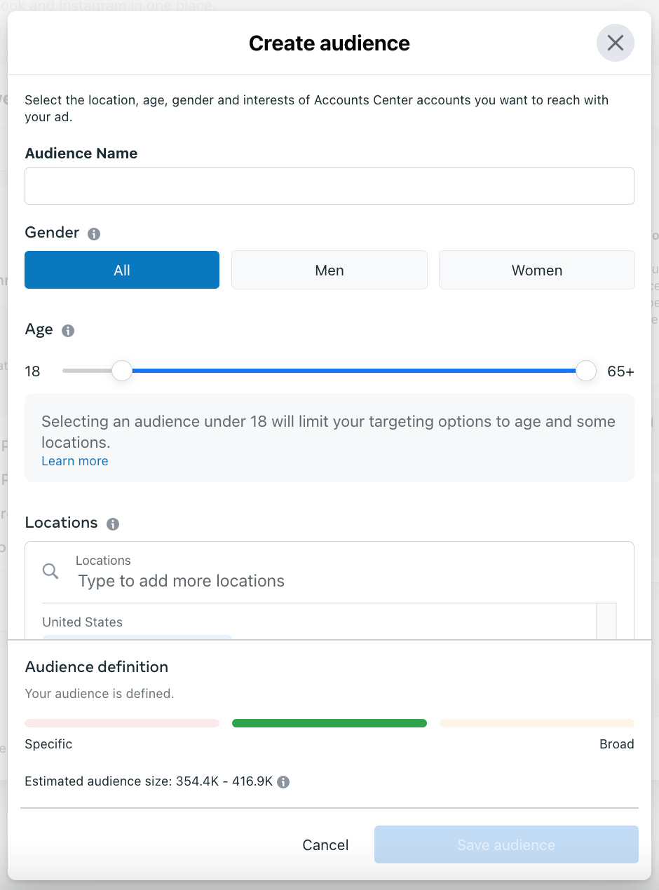Screen dimensions: 659x890
Task: Open the Gender info tooltip icon
Action: pos(94,234)
